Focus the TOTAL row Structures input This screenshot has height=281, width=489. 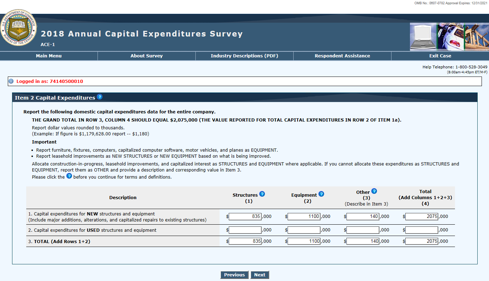[x=245, y=241]
